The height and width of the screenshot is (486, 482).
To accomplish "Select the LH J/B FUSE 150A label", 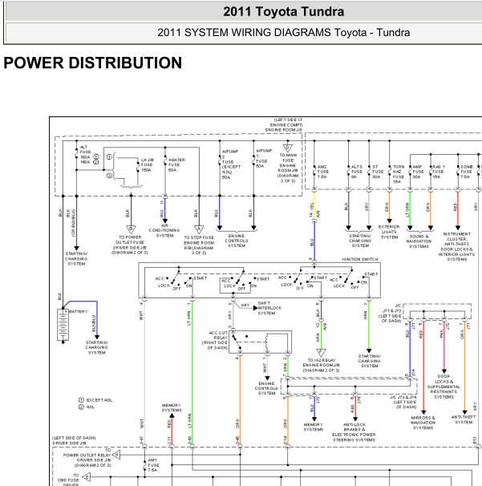I will point(147,165).
